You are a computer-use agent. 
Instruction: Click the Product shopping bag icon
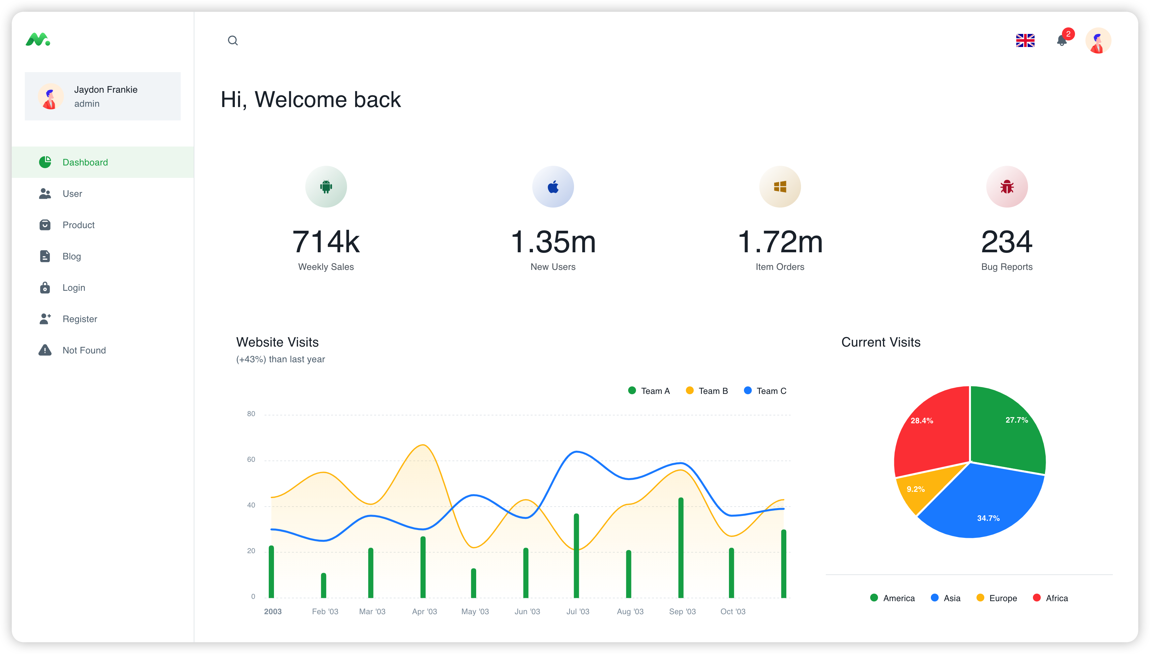click(45, 225)
